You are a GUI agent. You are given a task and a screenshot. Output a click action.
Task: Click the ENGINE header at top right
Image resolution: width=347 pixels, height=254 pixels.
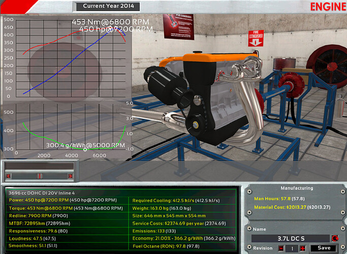click(327, 7)
